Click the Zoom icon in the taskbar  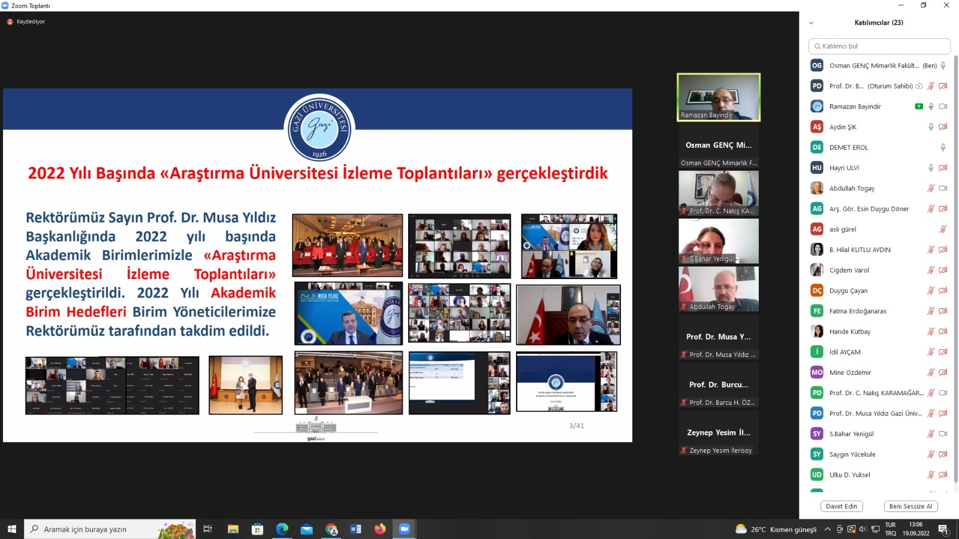pyautogui.click(x=404, y=529)
